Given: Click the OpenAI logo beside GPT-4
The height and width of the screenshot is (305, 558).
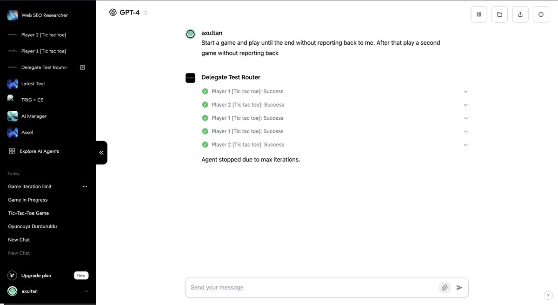Looking at the screenshot, I should pos(113,13).
